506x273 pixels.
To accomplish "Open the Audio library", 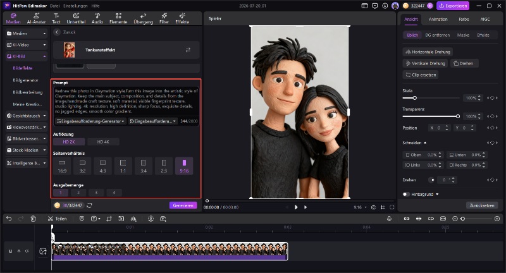I will click(97, 18).
